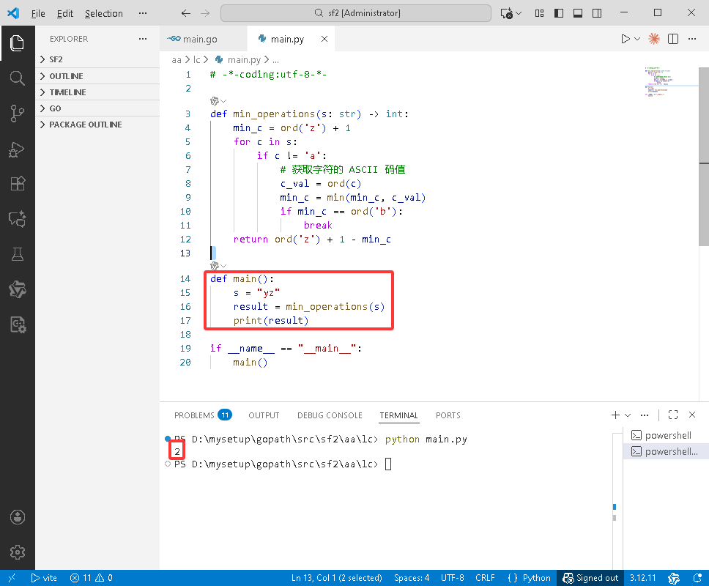This screenshot has width=709, height=586.
Task: Open the Accounts icon in activity bar
Action: pos(17,517)
